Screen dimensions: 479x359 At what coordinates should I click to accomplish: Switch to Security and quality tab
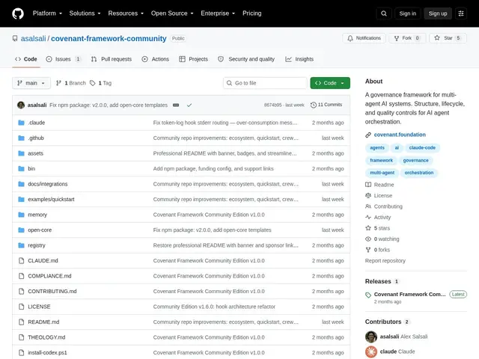(x=246, y=59)
